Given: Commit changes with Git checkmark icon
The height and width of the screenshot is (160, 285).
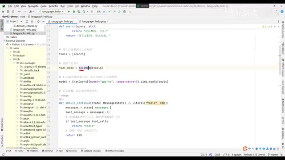Looking at the screenshot, I should pos(110,12).
